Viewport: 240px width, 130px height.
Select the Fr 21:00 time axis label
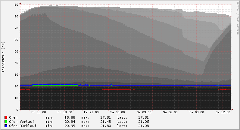click(x=91, y=112)
